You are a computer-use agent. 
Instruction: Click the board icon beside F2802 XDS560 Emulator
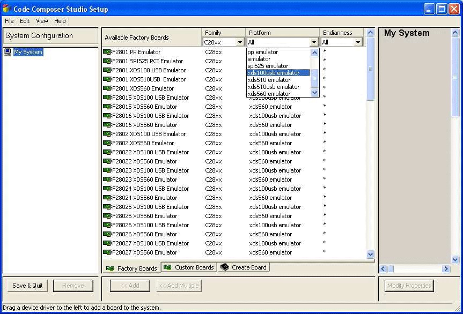tap(107, 143)
